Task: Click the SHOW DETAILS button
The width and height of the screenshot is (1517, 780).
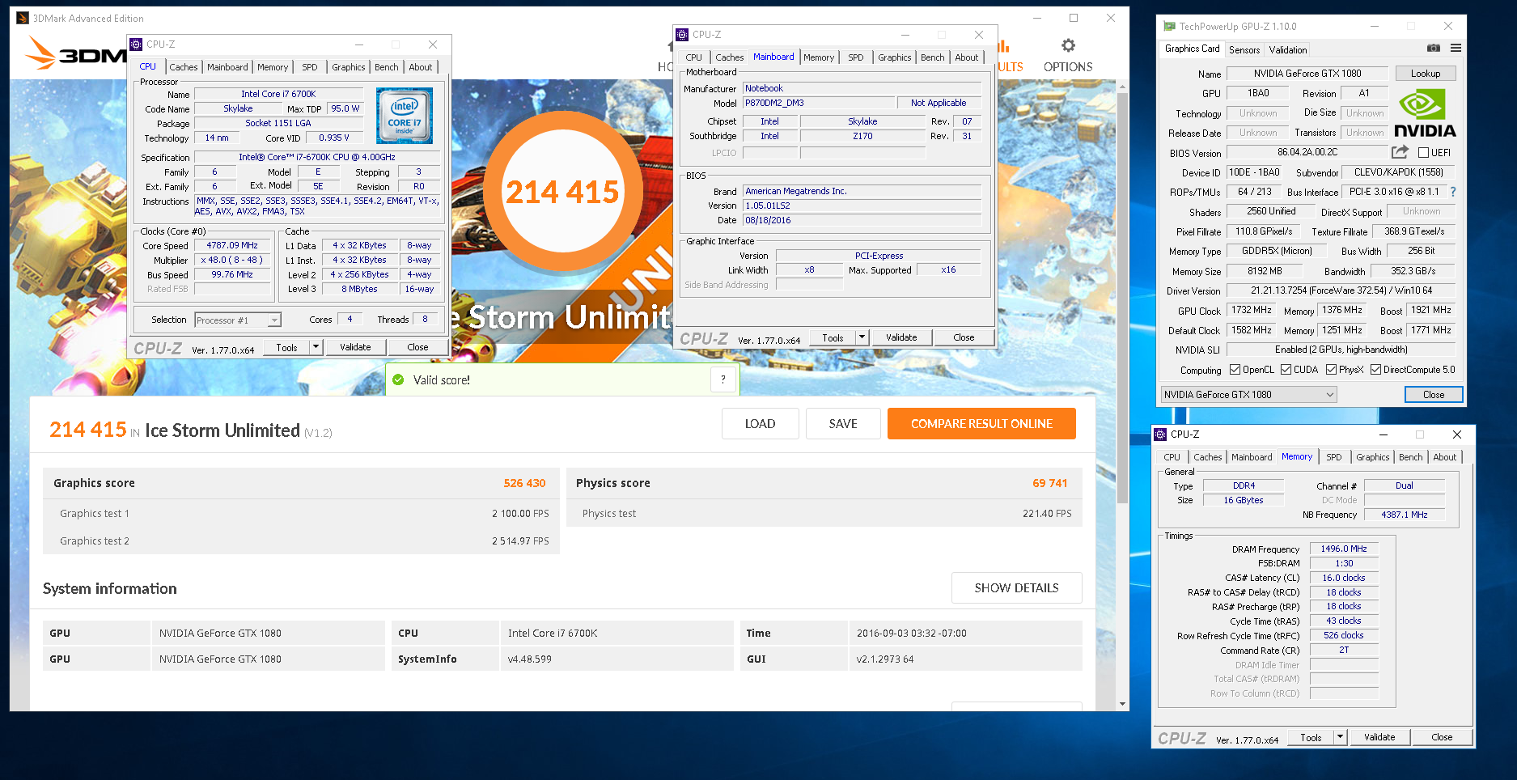Action: pyautogui.click(x=1016, y=587)
